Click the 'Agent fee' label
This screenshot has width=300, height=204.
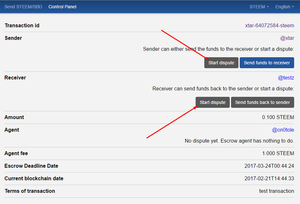[x=16, y=153]
